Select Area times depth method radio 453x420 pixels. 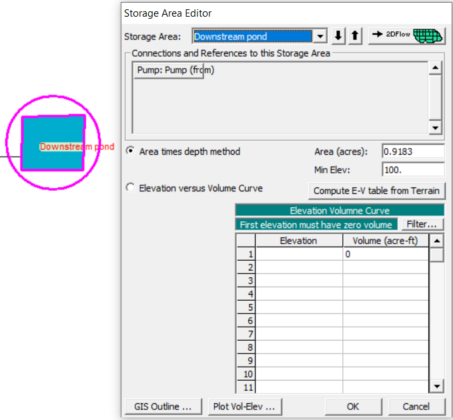click(130, 151)
